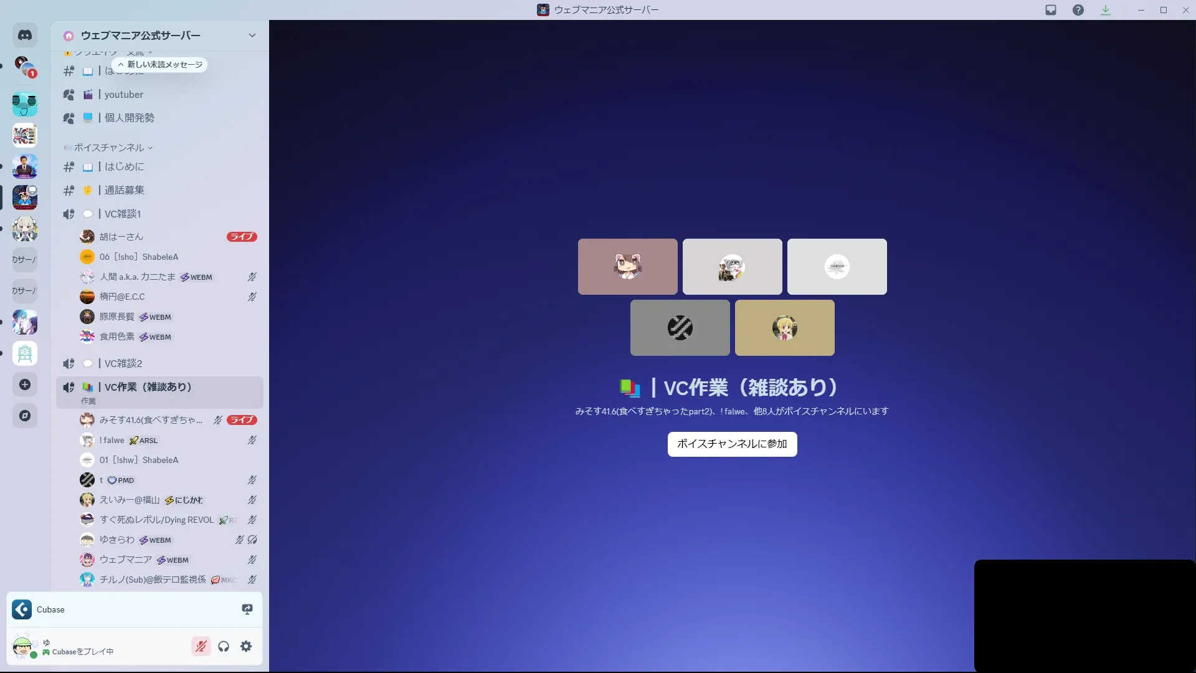Open user settings gear icon
Viewport: 1196px width, 673px height.
coord(246,646)
